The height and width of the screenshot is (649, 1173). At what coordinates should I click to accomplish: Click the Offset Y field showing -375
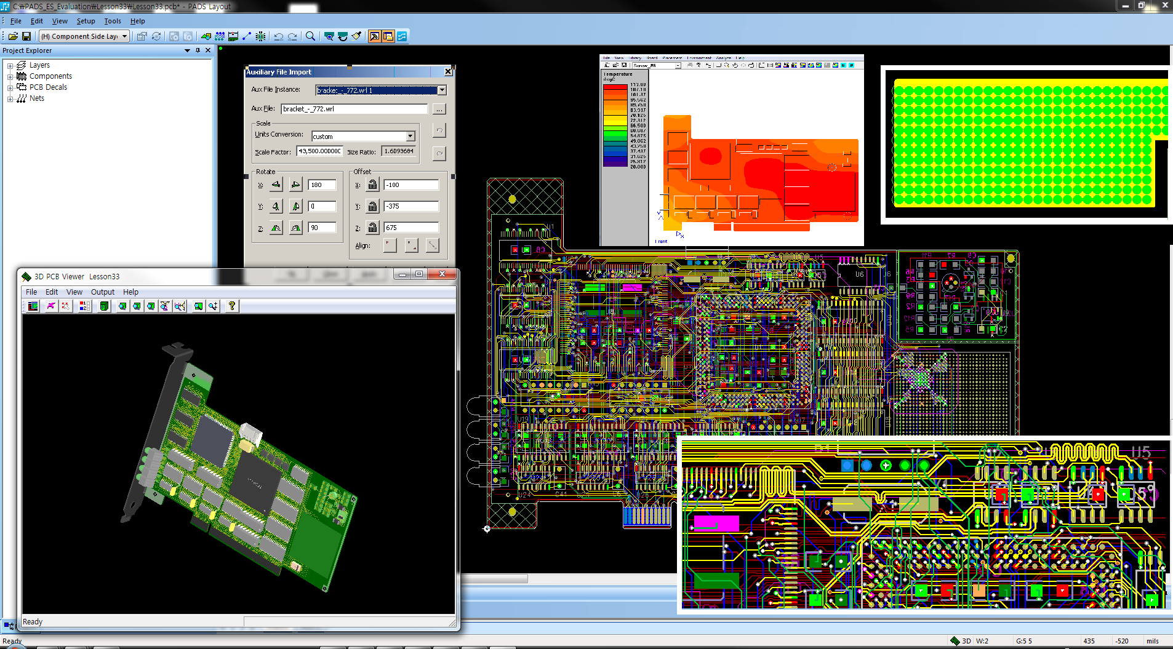[x=411, y=206]
